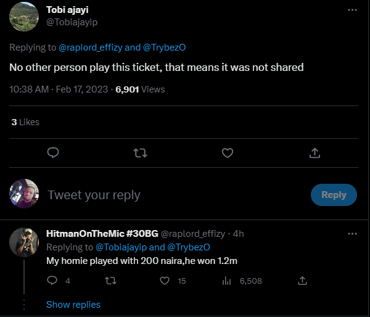The width and height of the screenshot is (370, 317).
Task: Open more options for Tobi ajayi's tweet
Action: click(x=352, y=10)
